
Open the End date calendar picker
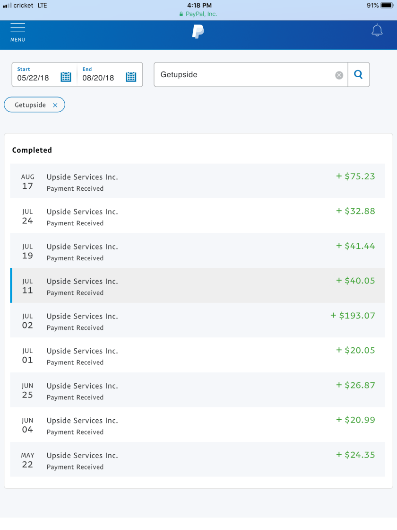tap(131, 77)
